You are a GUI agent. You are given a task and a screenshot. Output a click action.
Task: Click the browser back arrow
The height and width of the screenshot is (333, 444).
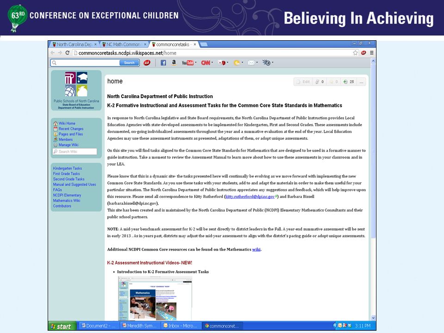53,53
